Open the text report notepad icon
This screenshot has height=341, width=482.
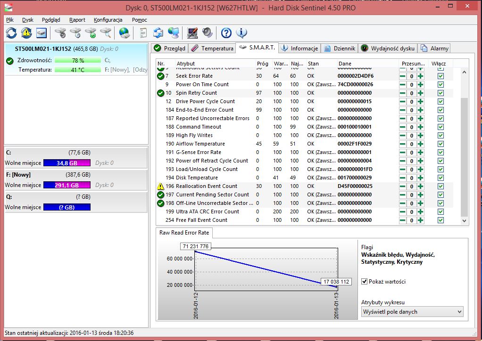click(x=143, y=33)
